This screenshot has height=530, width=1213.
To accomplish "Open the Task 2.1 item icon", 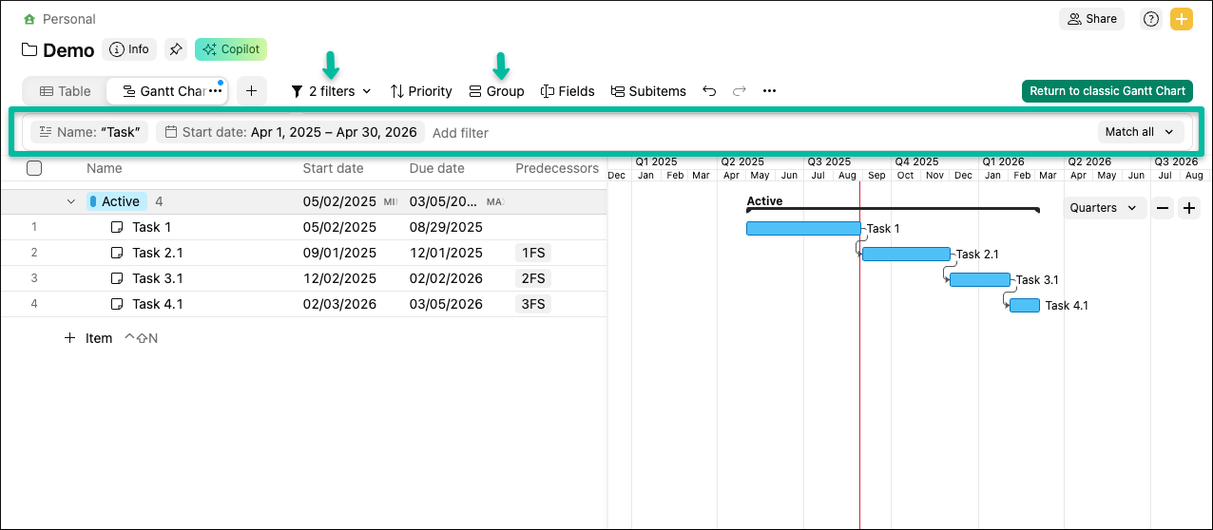I will pos(117,253).
